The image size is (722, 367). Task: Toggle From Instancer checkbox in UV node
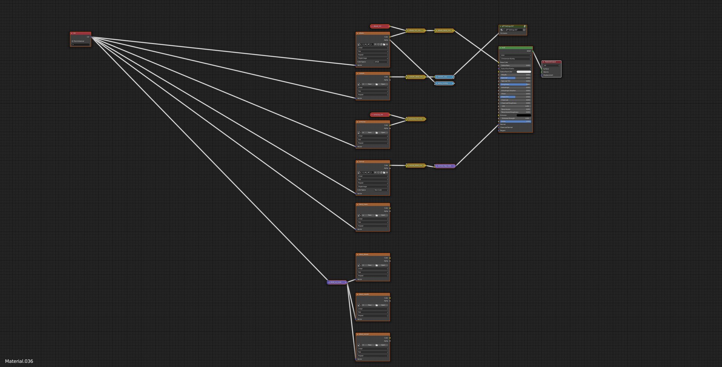click(73, 41)
